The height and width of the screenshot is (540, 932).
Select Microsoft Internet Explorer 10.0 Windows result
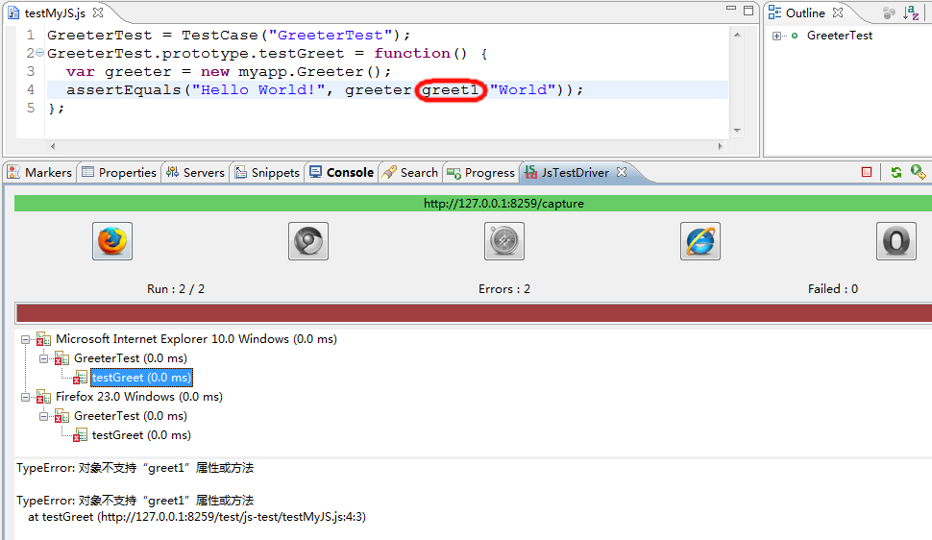(x=196, y=339)
